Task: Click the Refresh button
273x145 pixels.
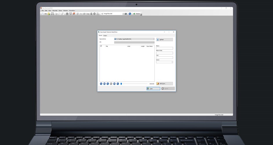Action: click(x=165, y=39)
